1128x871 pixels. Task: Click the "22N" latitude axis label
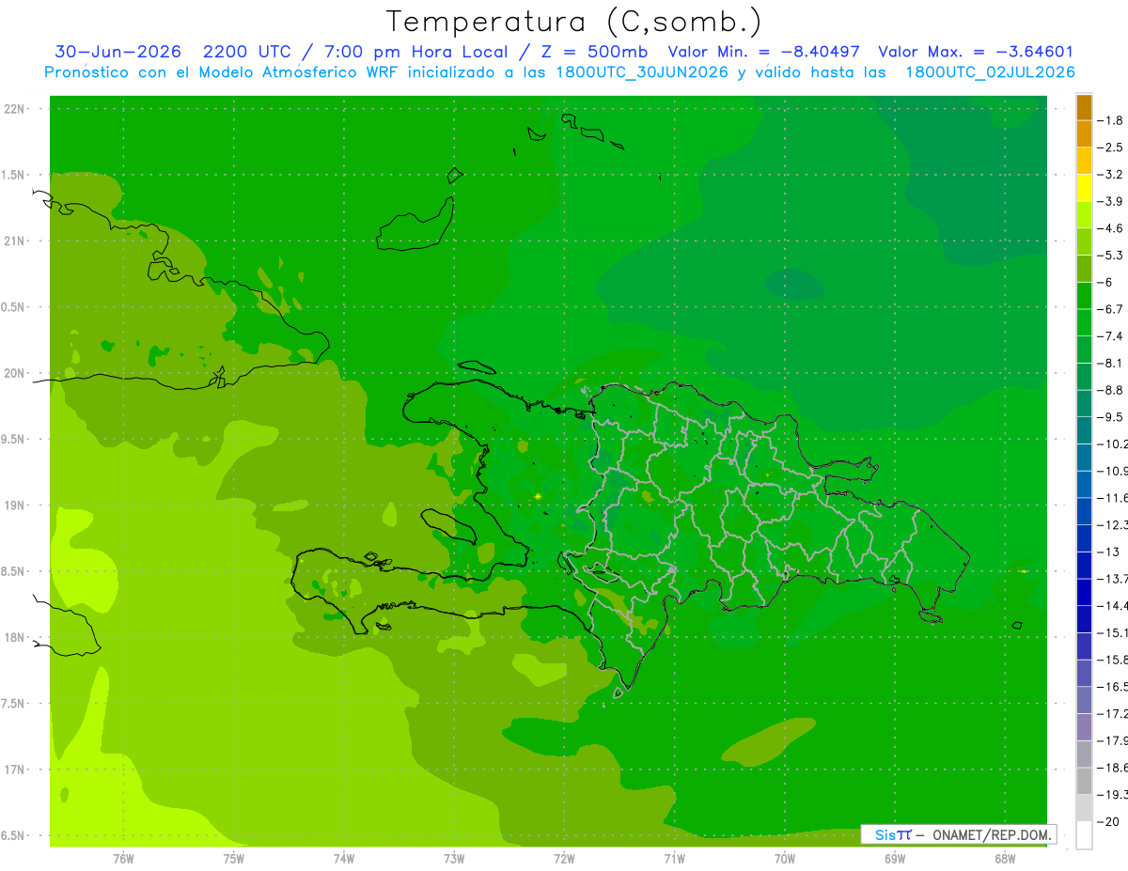(x=14, y=109)
